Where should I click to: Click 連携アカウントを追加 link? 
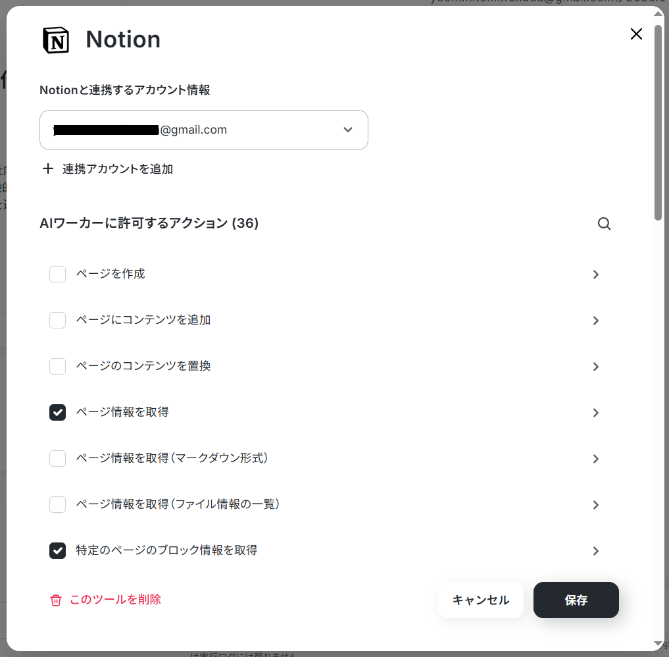click(118, 169)
